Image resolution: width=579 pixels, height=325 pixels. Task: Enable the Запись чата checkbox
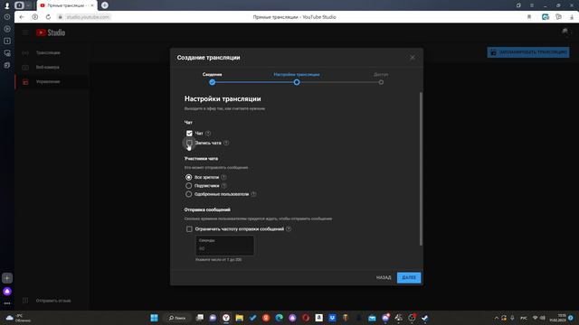(189, 143)
